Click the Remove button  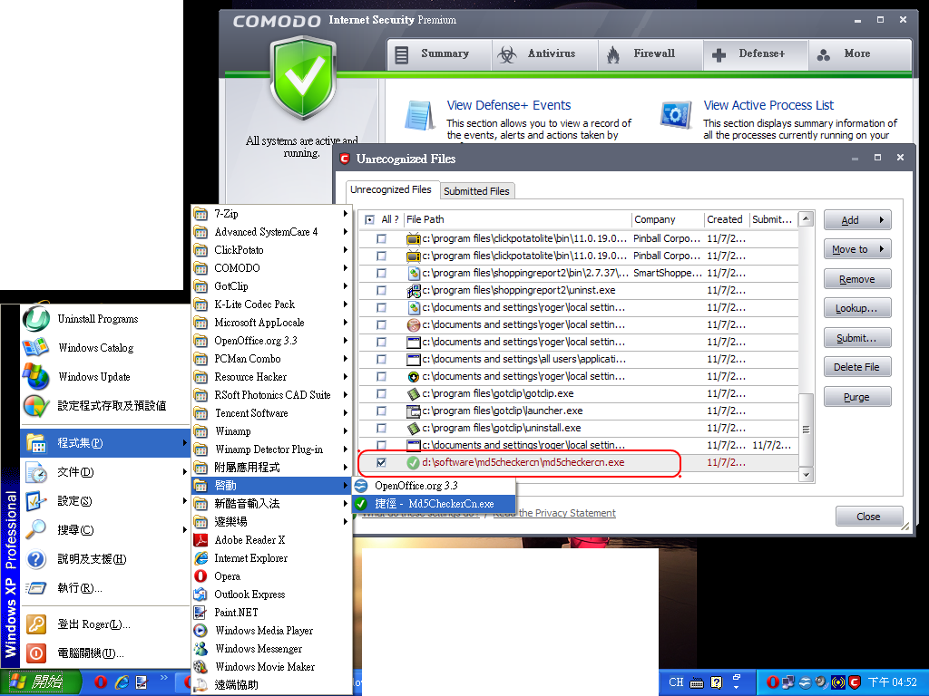coord(857,279)
